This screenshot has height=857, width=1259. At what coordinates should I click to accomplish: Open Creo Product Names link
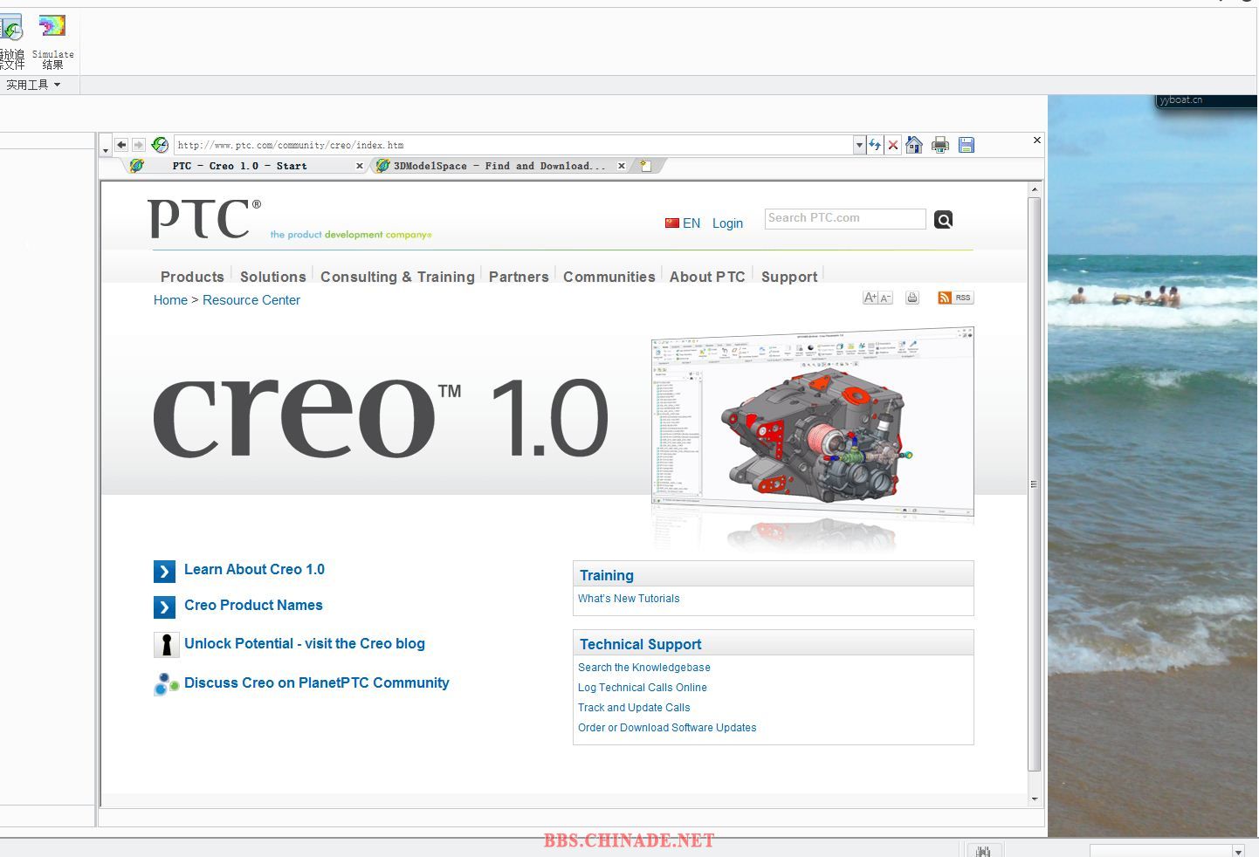click(253, 606)
